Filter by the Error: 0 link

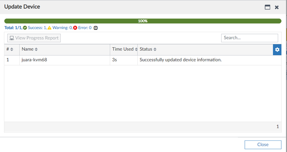[x=85, y=28]
